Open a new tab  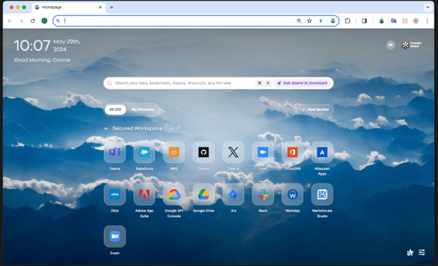click(x=112, y=7)
